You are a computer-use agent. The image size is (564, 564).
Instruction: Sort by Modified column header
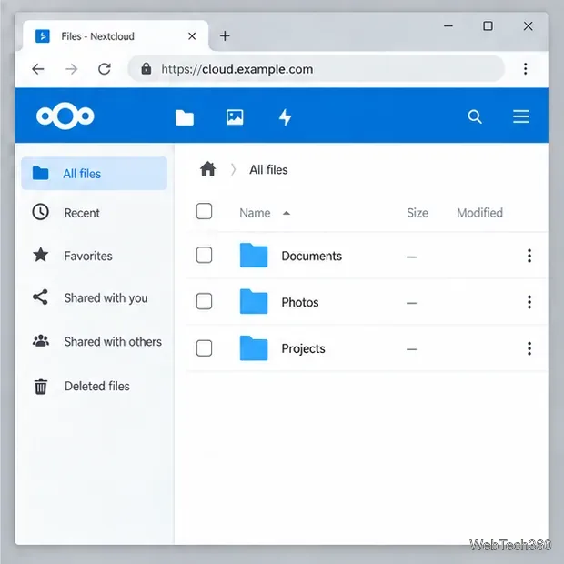(x=479, y=213)
